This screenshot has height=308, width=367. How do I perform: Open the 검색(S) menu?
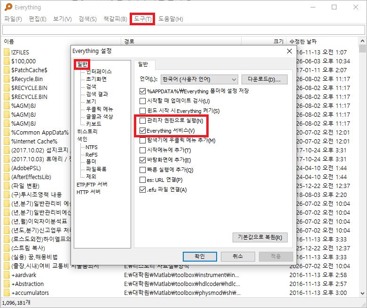[x=87, y=19]
